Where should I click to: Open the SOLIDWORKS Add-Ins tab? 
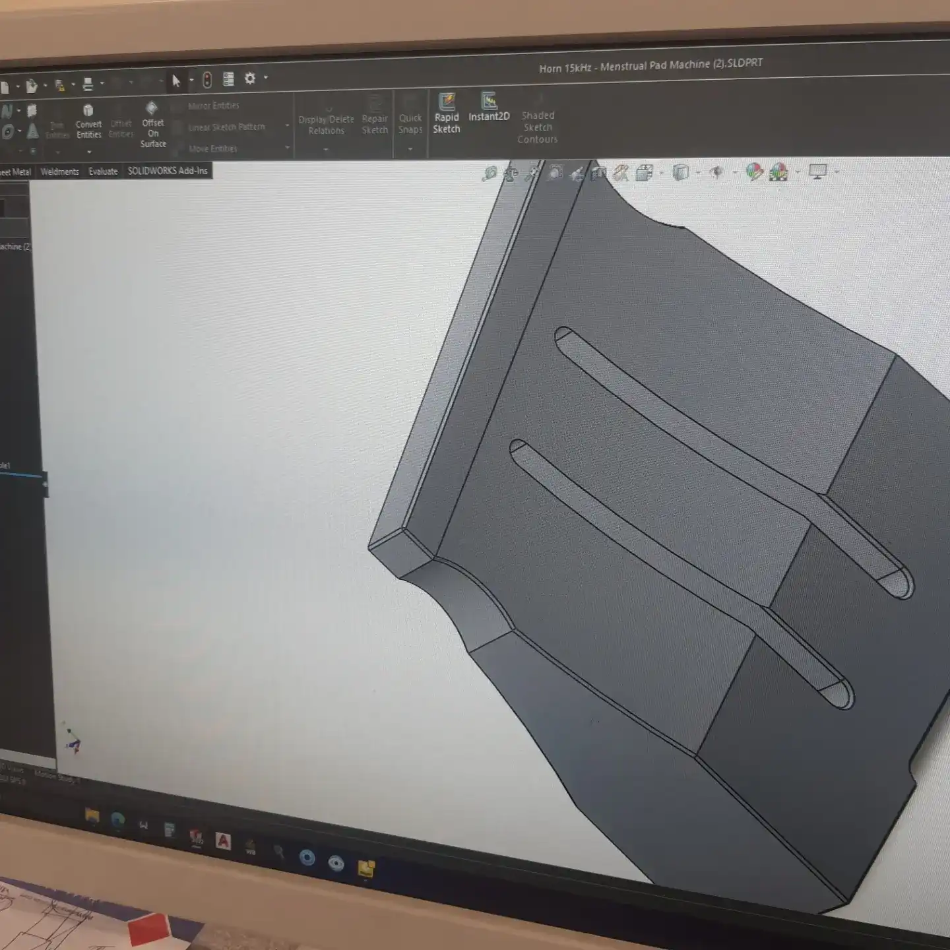(168, 171)
